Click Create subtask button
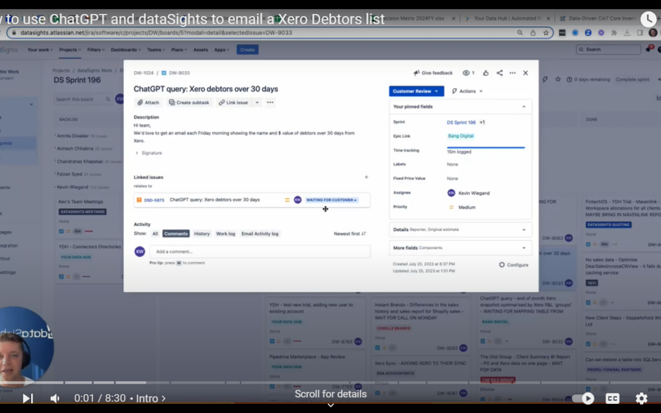This screenshot has height=413, width=661. 189,102
